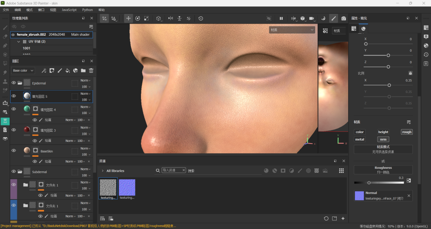Hide the Epidermal folder layer
This screenshot has height=229, width=431.
pos(13,83)
